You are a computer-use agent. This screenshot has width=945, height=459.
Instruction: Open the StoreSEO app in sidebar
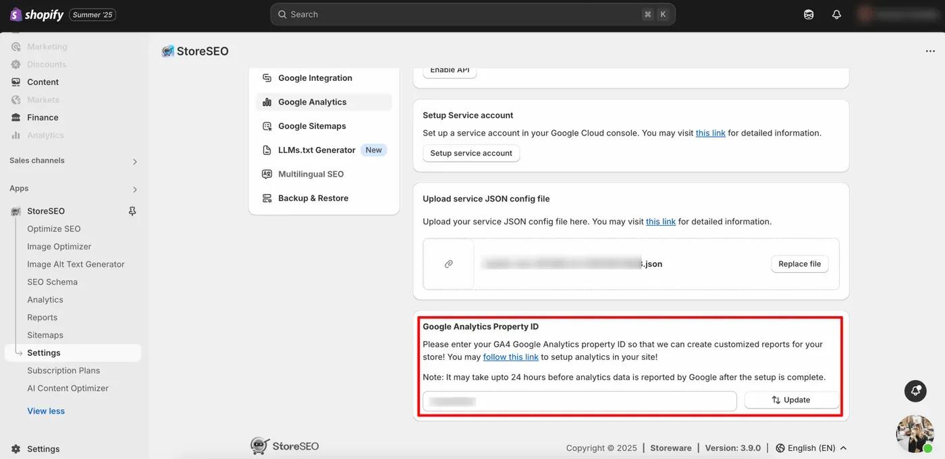(x=46, y=211)
